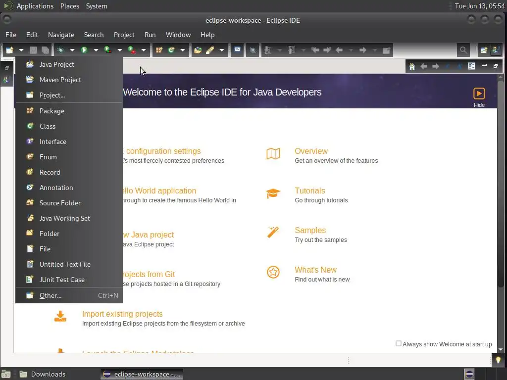Screen dimensions: 507x380
Task: Click the green Run button
Action: click(84, 50)
